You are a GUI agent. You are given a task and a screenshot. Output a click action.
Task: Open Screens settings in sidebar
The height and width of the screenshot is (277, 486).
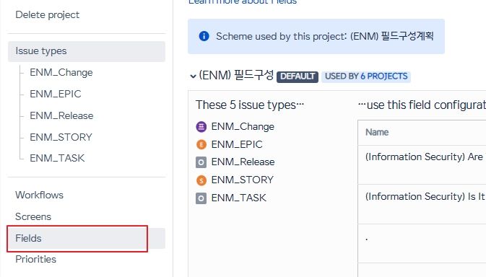[x=33, y=216]
